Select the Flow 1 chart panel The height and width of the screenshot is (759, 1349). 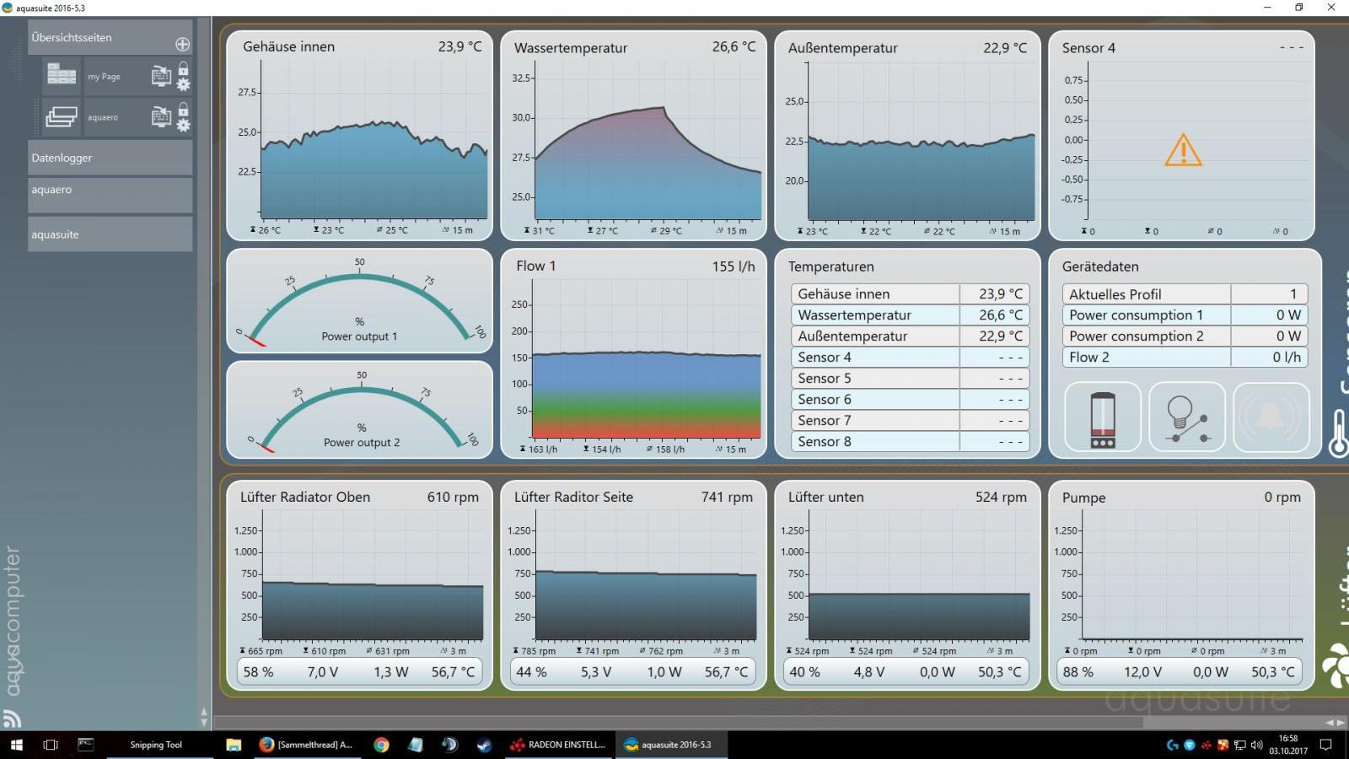pyautogui.click(x=634, y=353)
